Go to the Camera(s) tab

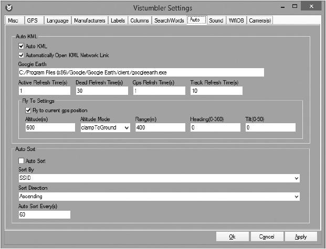pyautogui.click(x=260, y=20)
